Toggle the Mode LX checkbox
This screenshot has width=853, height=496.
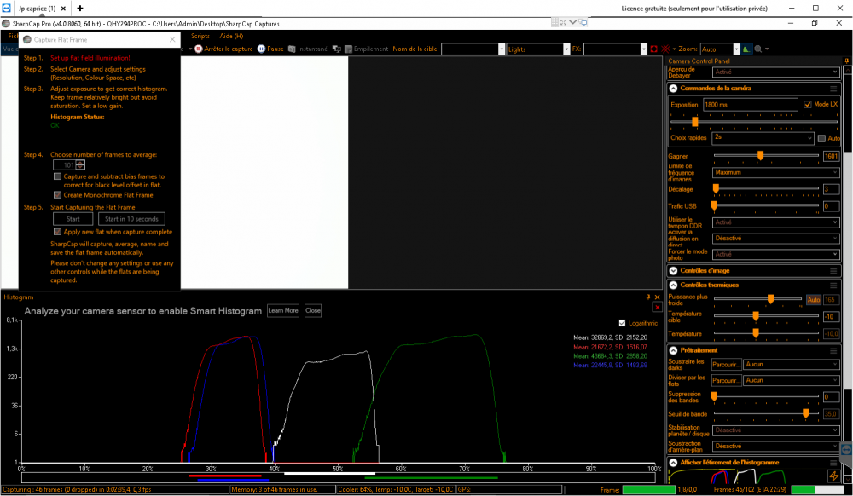point(808,104)
